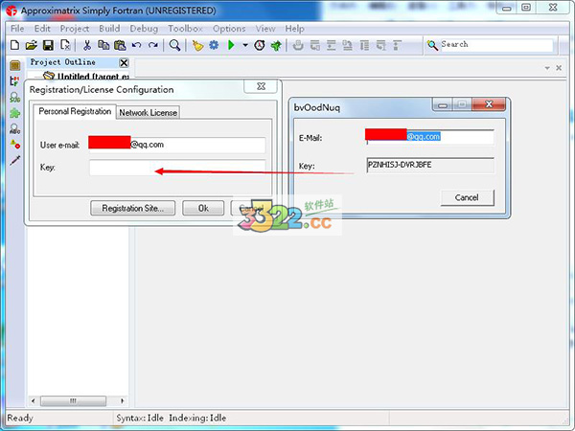This screenshot has height=431, width=575.
Task: Open profiler clock icon
Action: point(260,45)
